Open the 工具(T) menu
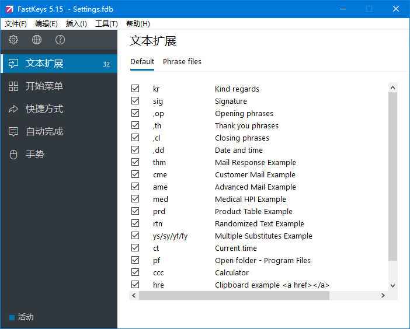The width and height of the screenshot is (410, 329). 106,24
